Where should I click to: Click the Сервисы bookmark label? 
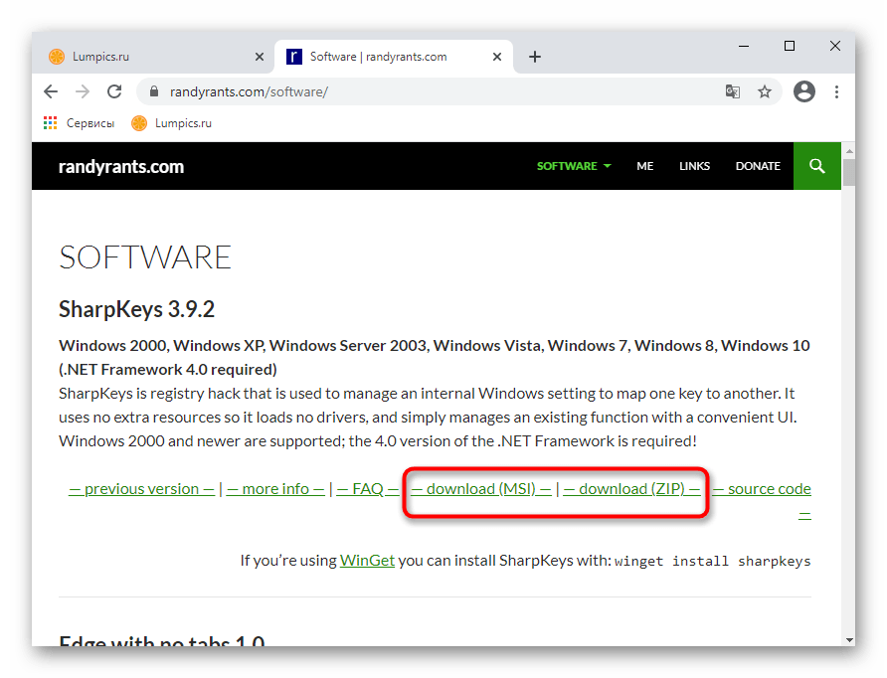90,123
